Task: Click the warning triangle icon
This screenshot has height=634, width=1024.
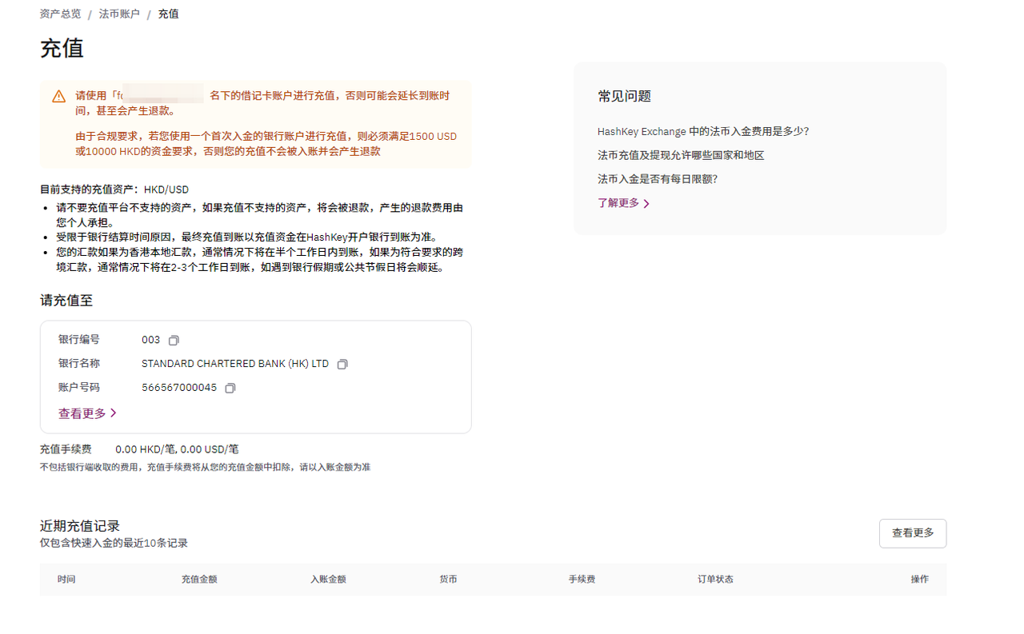Action: pyautogui.click(x=58, y=95)
